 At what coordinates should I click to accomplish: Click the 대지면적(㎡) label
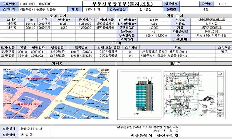point(127,20)
